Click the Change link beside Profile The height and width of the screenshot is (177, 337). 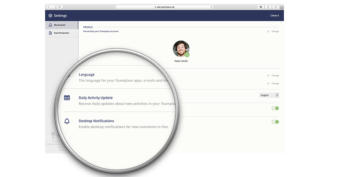click(x=275, y=32)
